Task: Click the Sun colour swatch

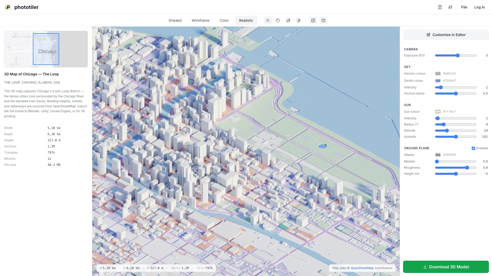Action: (x=438, y=112)
